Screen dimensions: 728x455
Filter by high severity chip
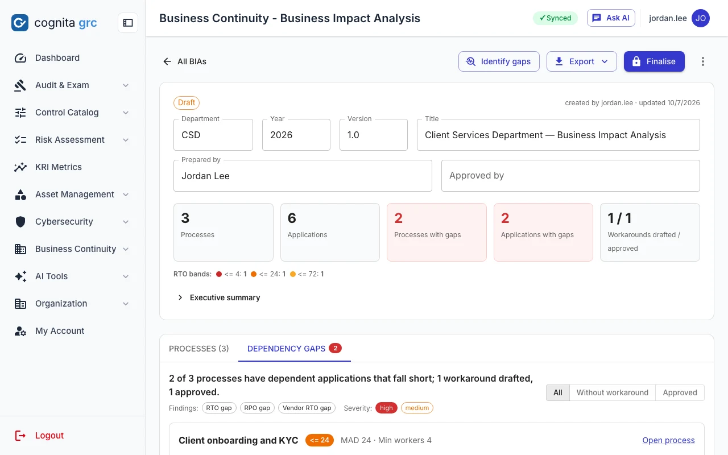[386, 408]
